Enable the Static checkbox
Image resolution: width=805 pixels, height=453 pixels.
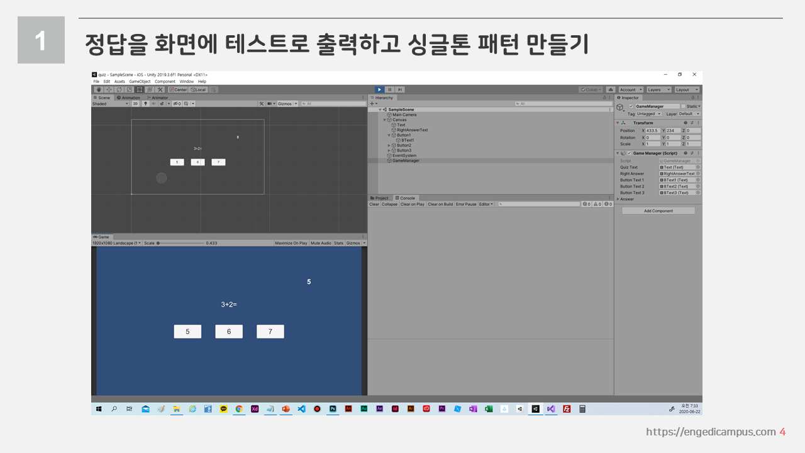click(x=684, y=106)
